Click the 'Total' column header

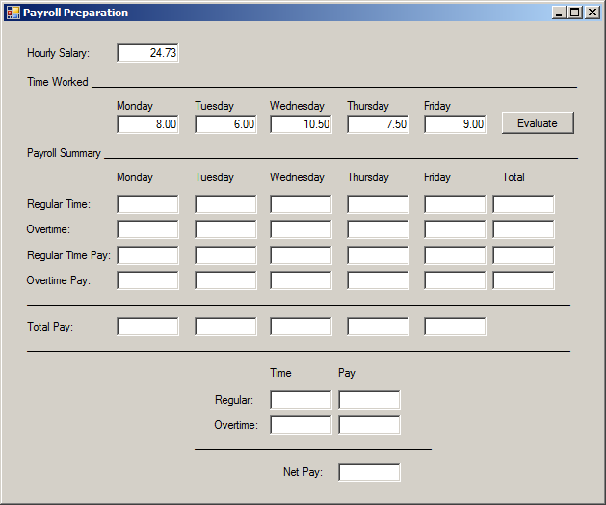pyautogui.click(x=514, y=177)
